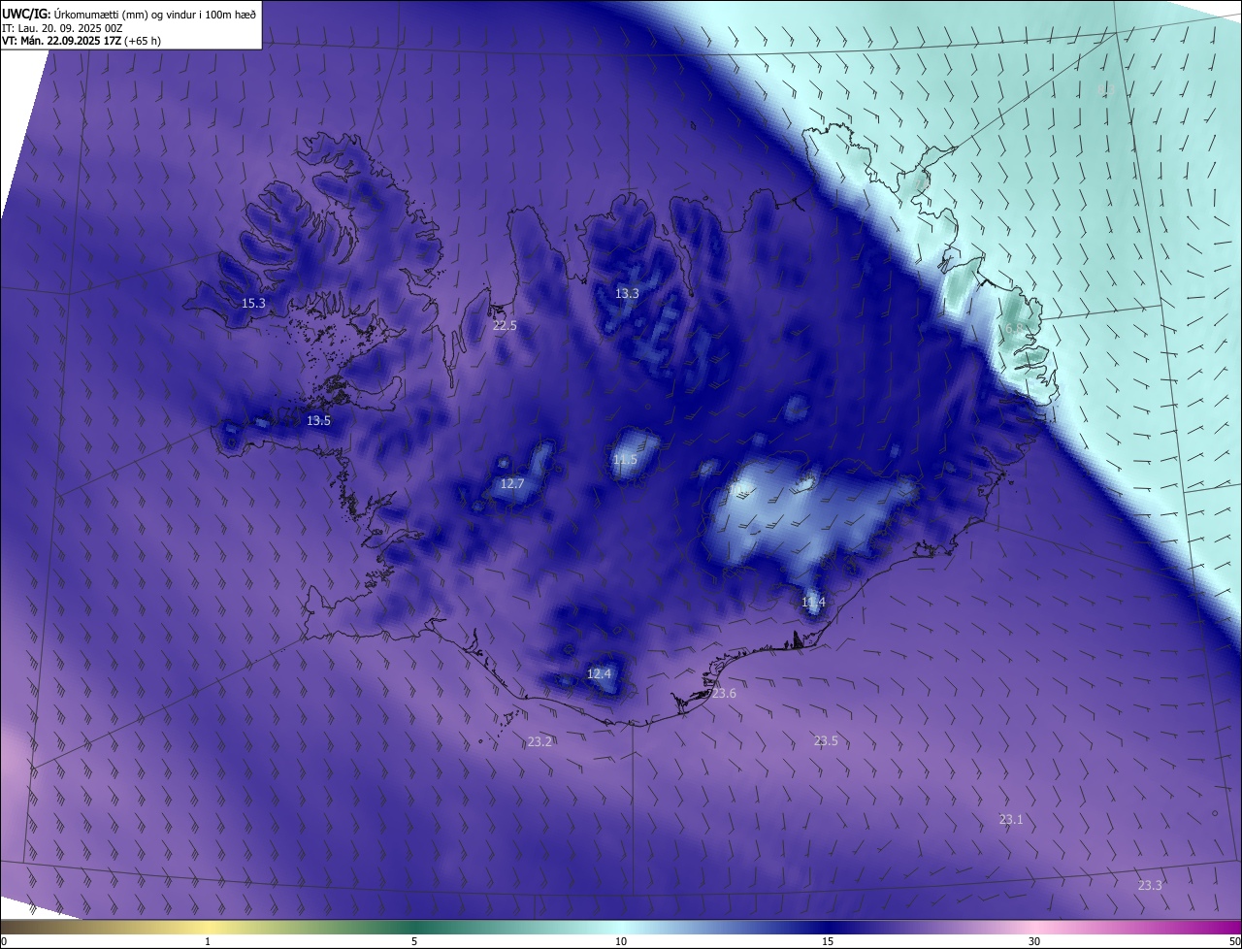This screenshot has width=1242, height=949.
Task: Click the colorbar tick label 50
Action: [x=1234, y=941]
